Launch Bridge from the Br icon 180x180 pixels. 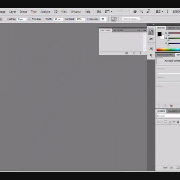click(99, 12)
